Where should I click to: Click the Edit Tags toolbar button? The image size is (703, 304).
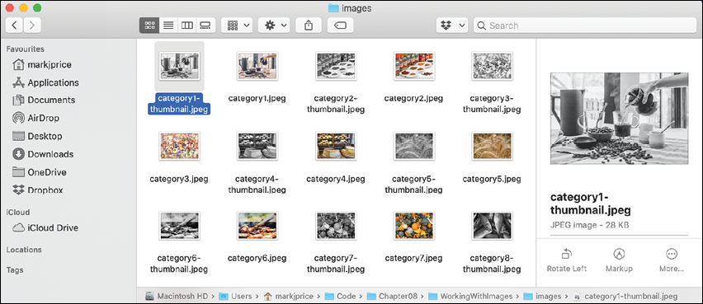(x=340, y=26)
